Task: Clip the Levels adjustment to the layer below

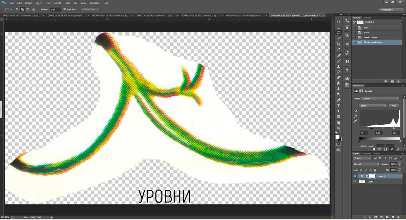Action: 373,149
